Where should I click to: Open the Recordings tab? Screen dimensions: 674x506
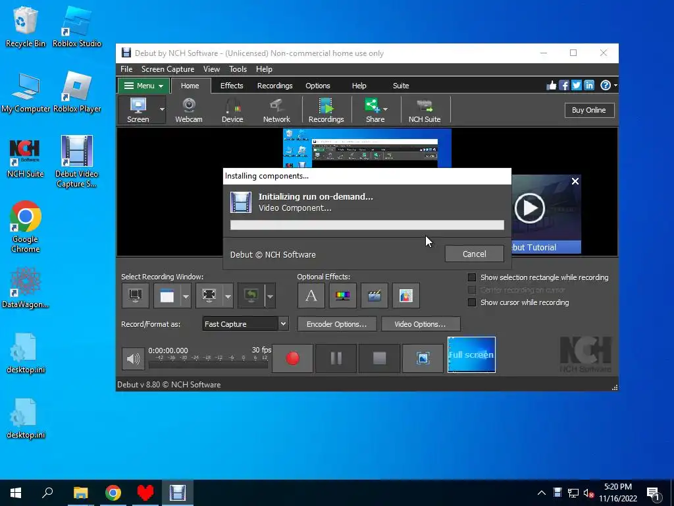coord(274,86)
